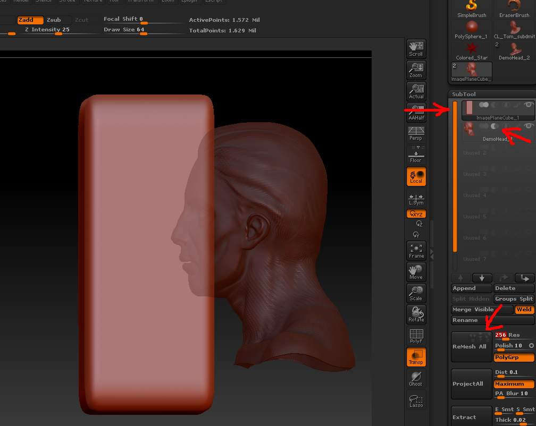Toggle Persp perspective view
Screen dimensions: 536x426
(x=416, y=133)
